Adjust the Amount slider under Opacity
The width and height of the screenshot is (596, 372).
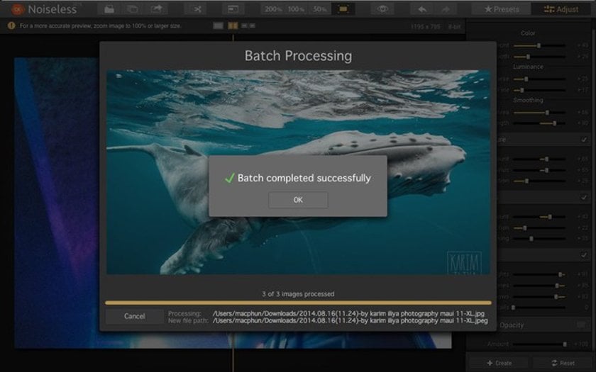(x=539, y=344)
